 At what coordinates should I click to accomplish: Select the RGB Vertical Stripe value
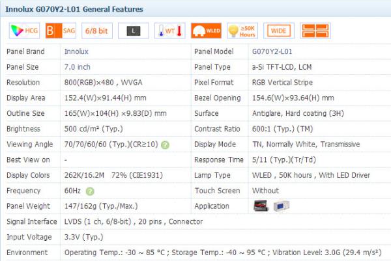tap(282, 83)
